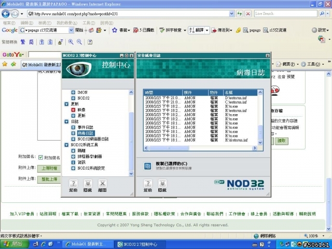Click Google toolbar 書籤 bookmarks star
The image size is (332, 249).
[x=115, y=30]
